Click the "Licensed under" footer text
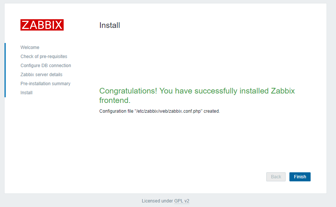This screenshot has width=336, height=207. point(157,201)
